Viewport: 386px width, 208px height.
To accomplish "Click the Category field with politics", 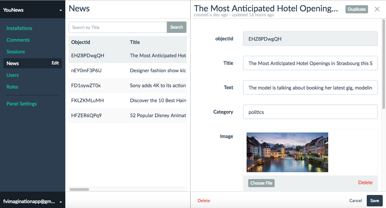I will pos(310,112).
